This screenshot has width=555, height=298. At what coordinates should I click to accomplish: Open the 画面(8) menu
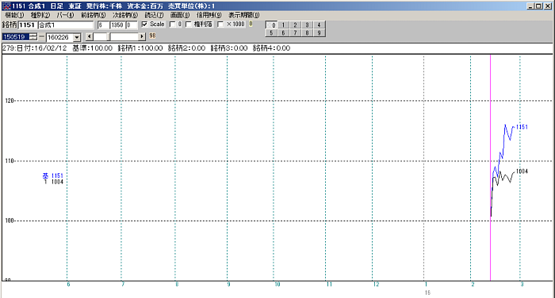[180, 15]
